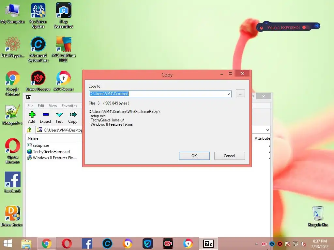This screenshot has width=334, height=250.
Task: Open Notepad++ desktop shortcut
Action: pyautogui.click(x=13, y=115)
